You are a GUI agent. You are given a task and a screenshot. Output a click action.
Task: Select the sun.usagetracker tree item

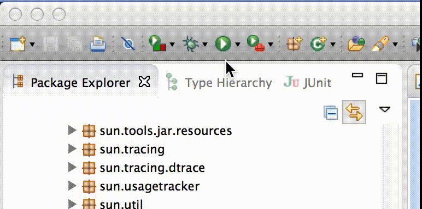coord(150,186)
